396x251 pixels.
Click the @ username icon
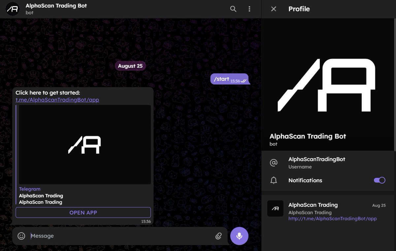[274, 163]
